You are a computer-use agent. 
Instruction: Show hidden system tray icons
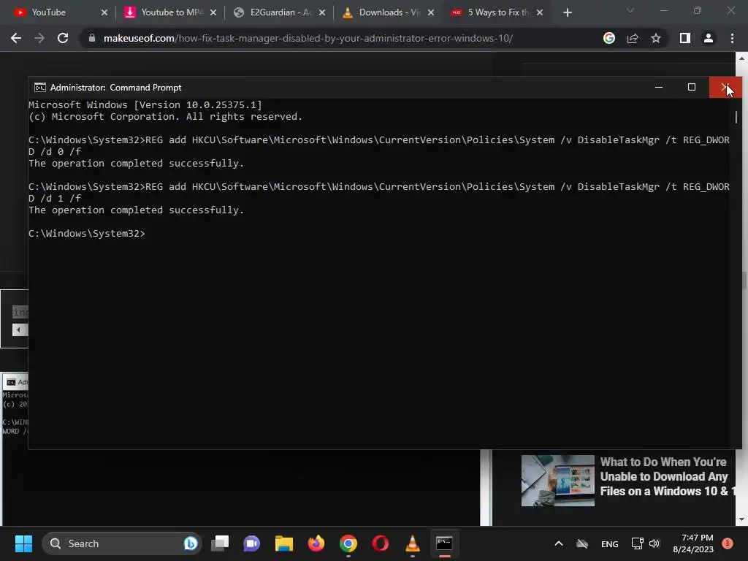click(559, 543)
